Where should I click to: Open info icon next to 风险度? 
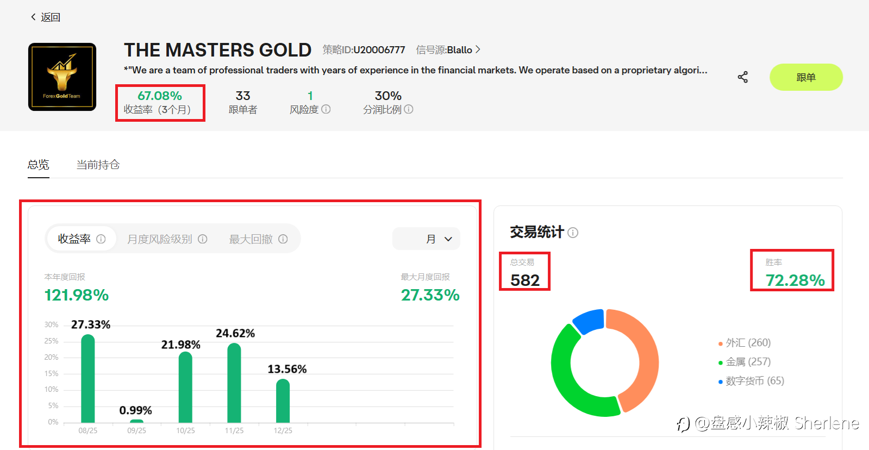coord(326,109)
